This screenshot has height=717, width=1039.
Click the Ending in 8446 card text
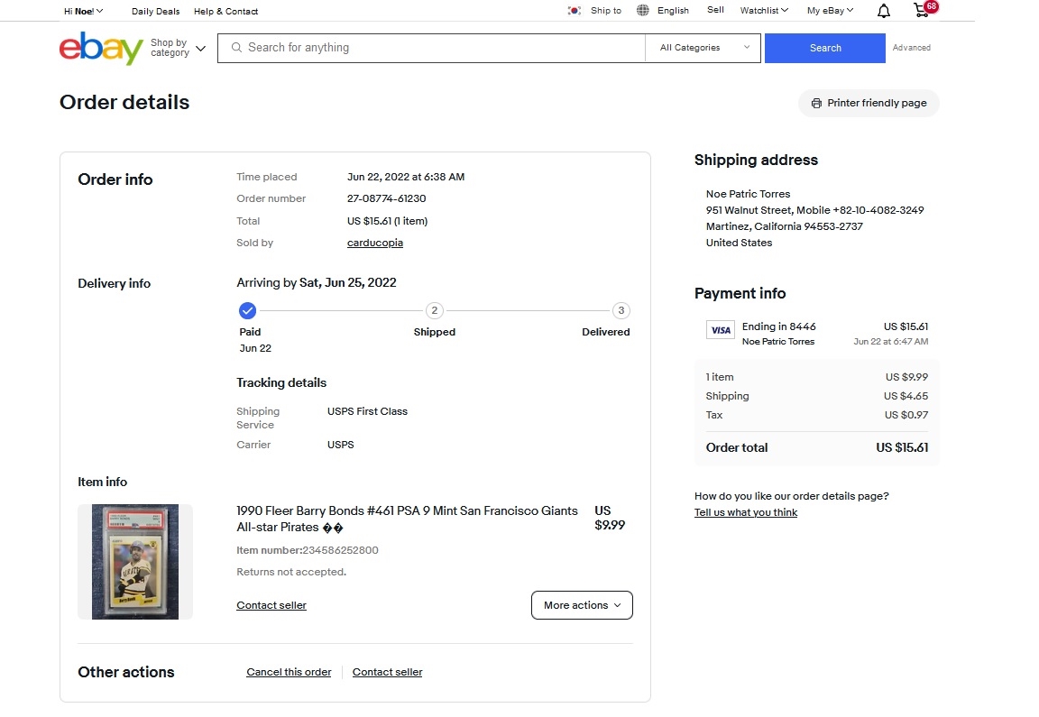pos(778,326)
